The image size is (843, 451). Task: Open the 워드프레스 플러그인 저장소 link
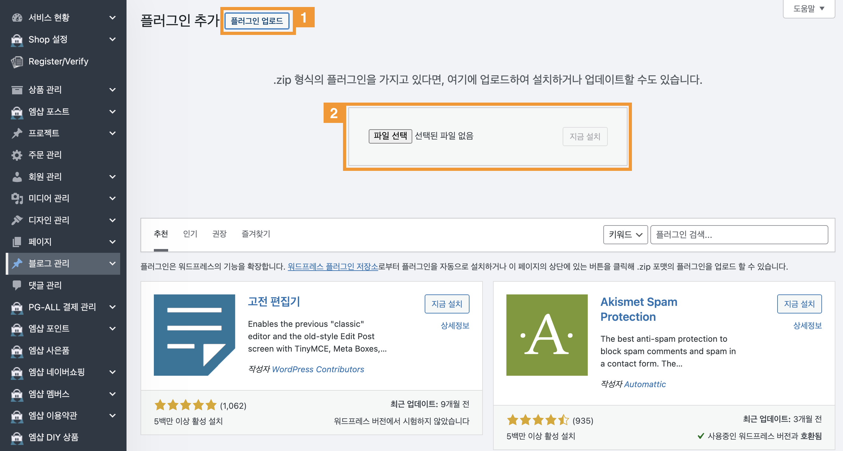332,266
